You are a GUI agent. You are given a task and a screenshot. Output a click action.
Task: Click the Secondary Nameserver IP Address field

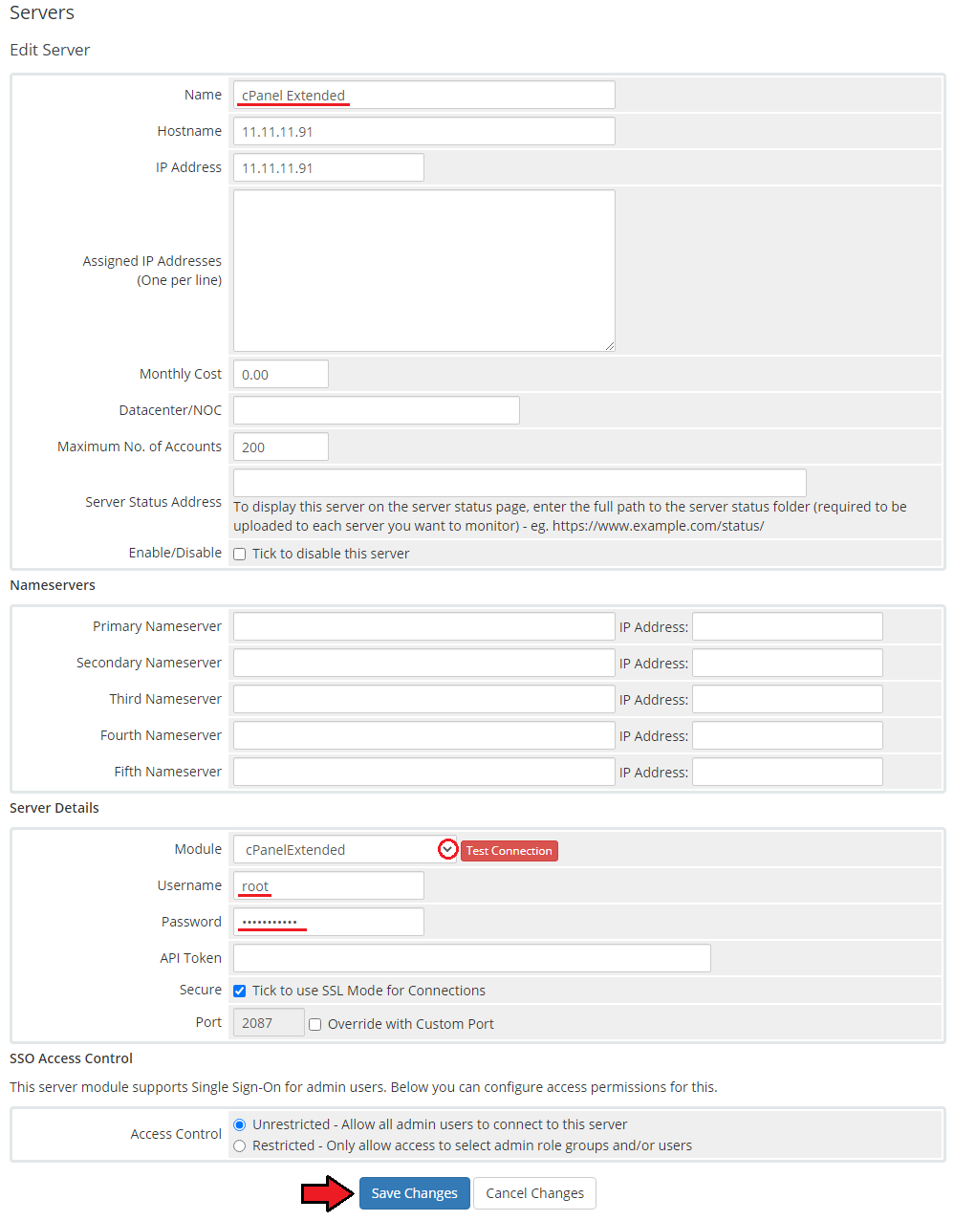coord(787,663)
